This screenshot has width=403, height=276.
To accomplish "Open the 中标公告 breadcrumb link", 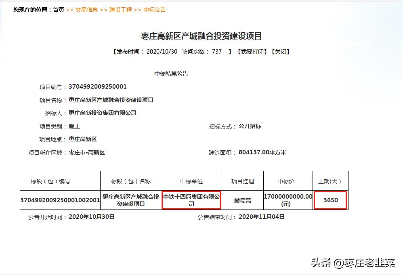I will (155, 10).
